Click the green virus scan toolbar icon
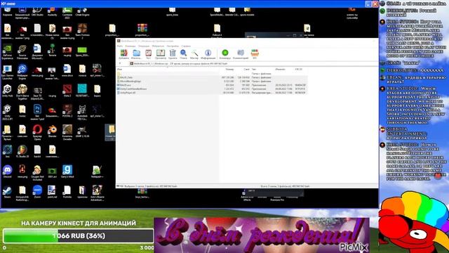This screenshot has width=449, height=253. pyautogui.click(x=225, y=54)
